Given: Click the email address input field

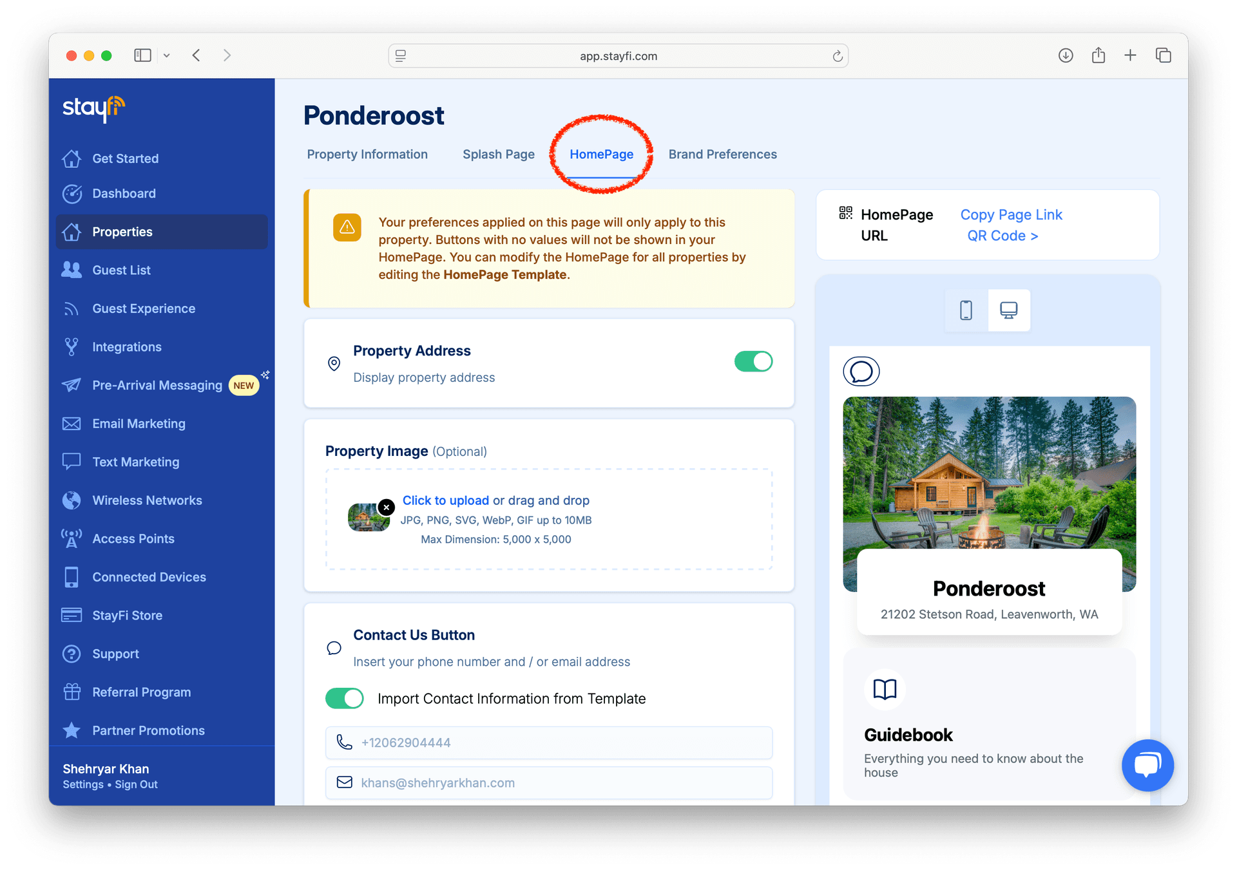Looking at the screenshot, I should (549, 782).
